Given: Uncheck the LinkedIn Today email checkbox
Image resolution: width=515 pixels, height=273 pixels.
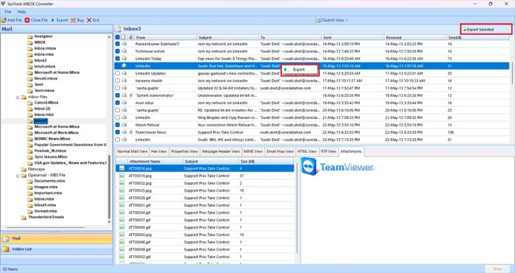Looking at the screenshot, I should coord(118,58).
